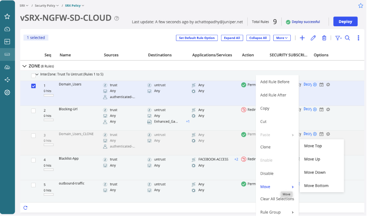The image size is (367, 216).
Task: Uncheck the Domain_Users rule checkbox
Action: pos(33,85)
